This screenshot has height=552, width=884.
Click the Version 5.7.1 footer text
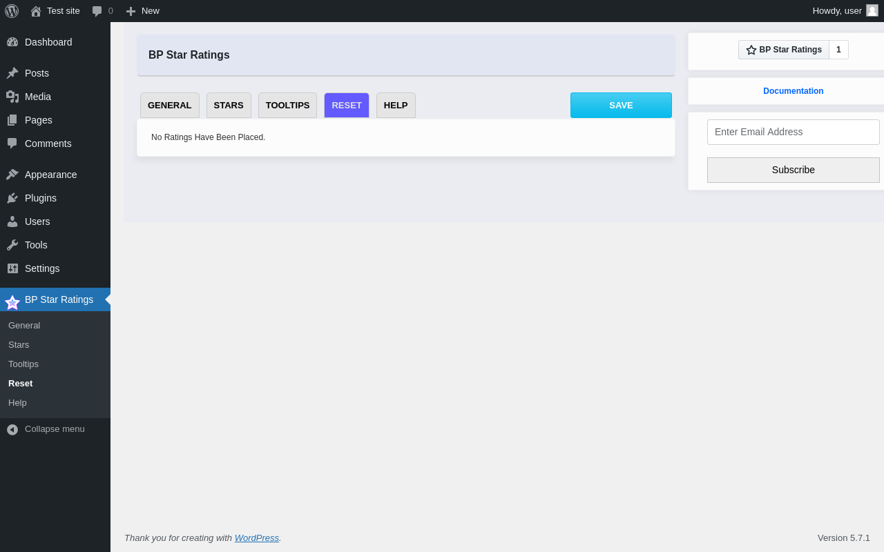(x=844, y=538)
